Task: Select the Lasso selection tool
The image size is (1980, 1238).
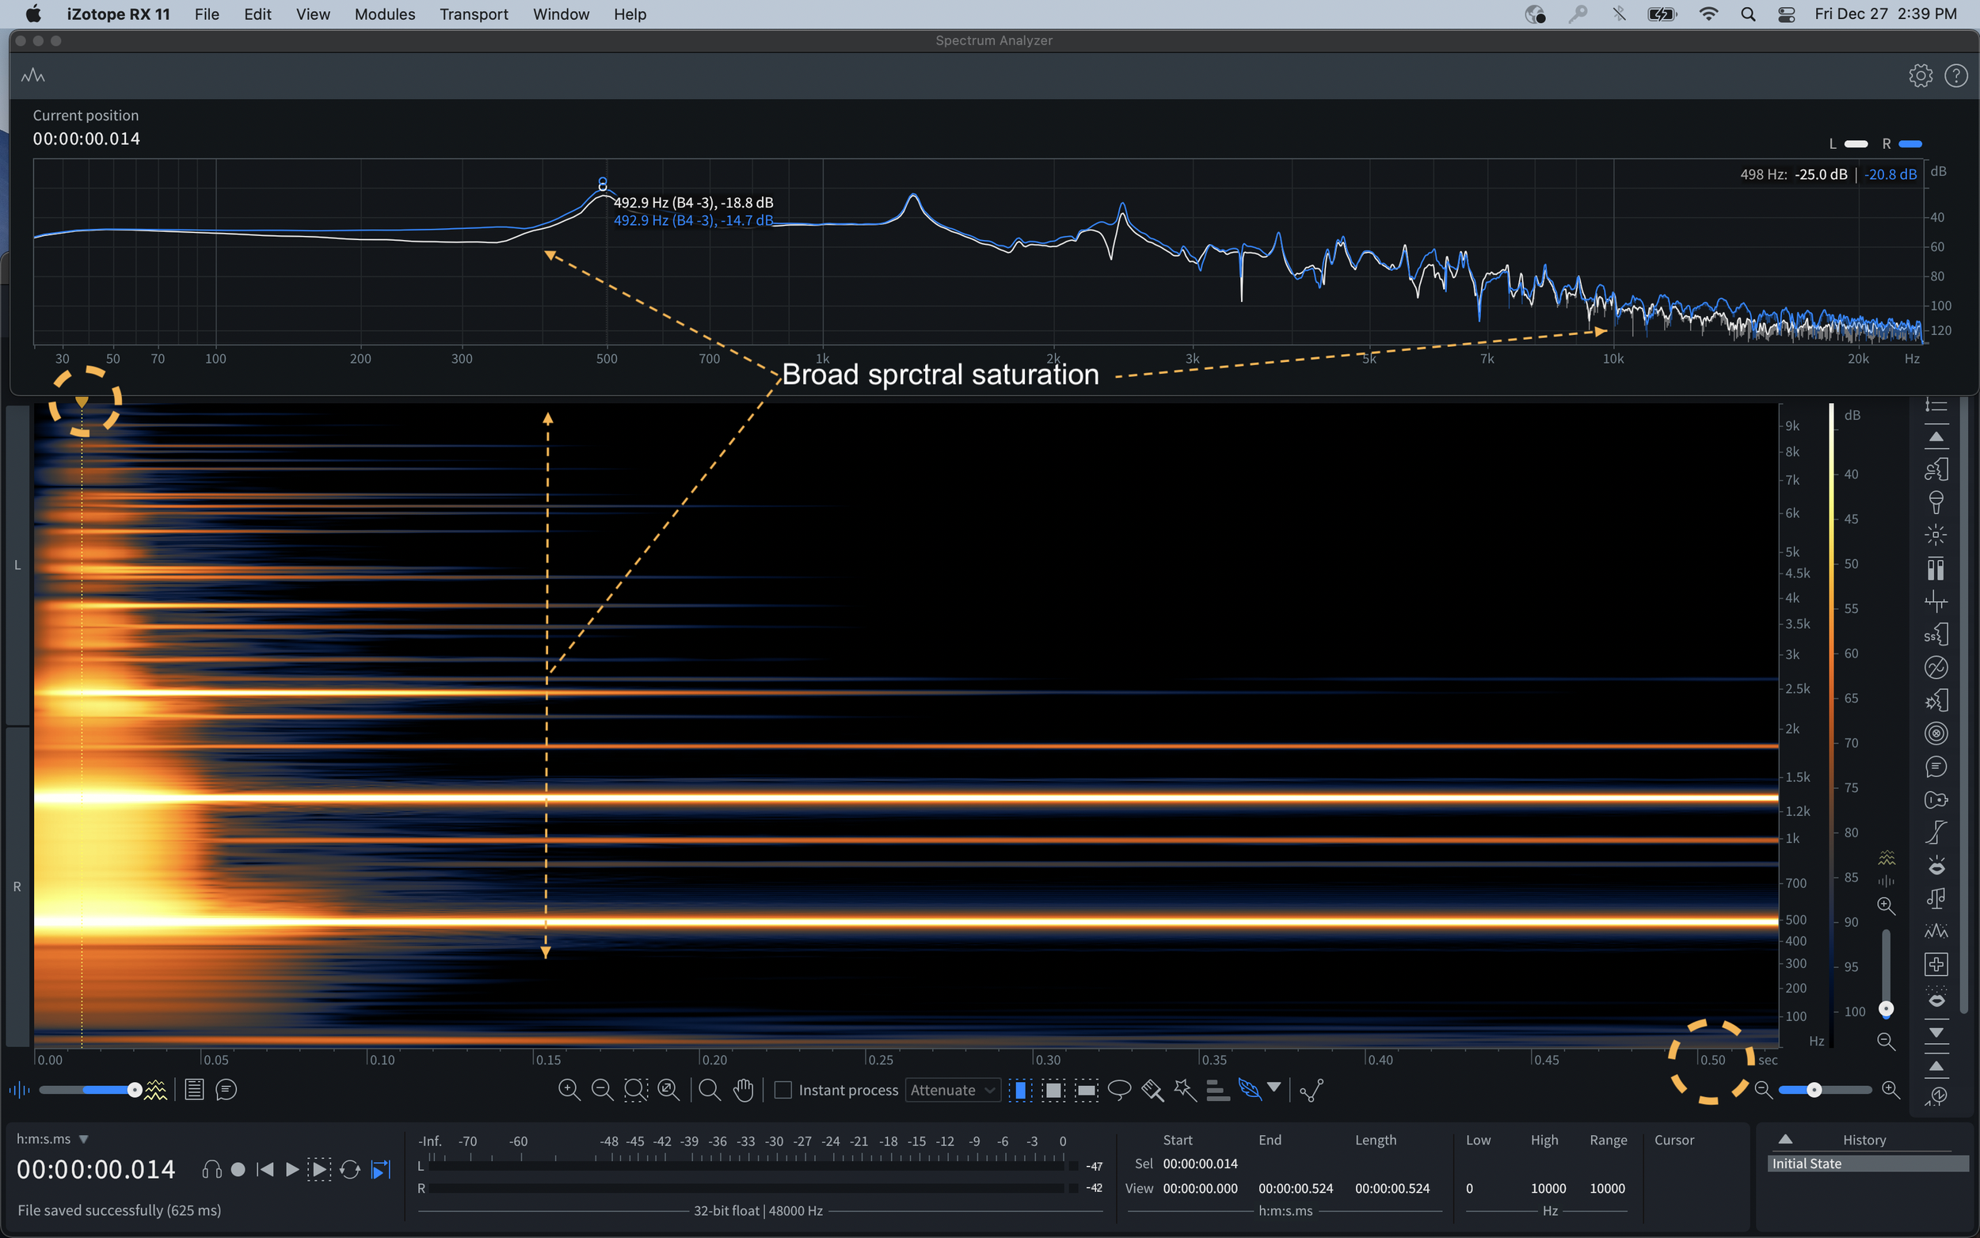Action: pyautogui.click(x=1118, y=1090)
